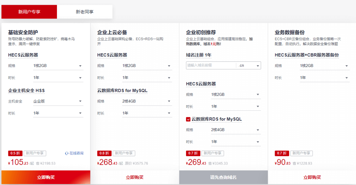Click 省 ¥3345.33 savings text

point(218,163)
